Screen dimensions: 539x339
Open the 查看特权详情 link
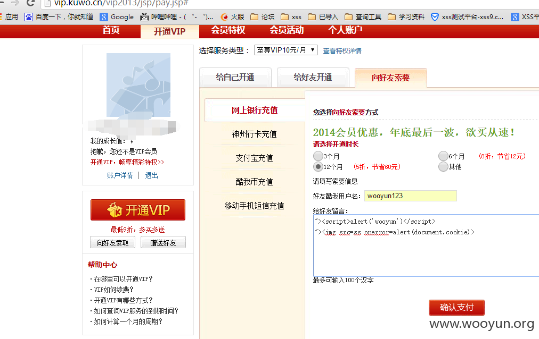[x=342, y=50]
